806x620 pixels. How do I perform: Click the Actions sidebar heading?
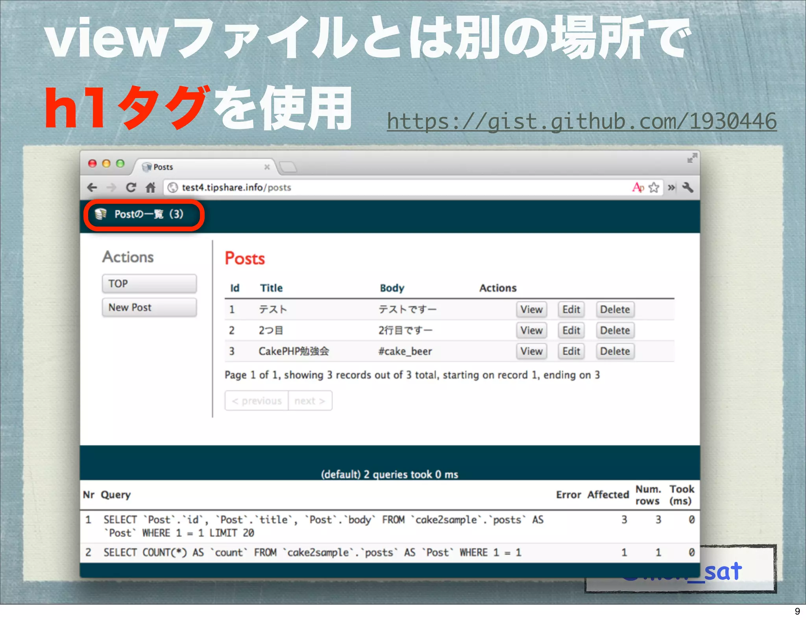(128, 257)
